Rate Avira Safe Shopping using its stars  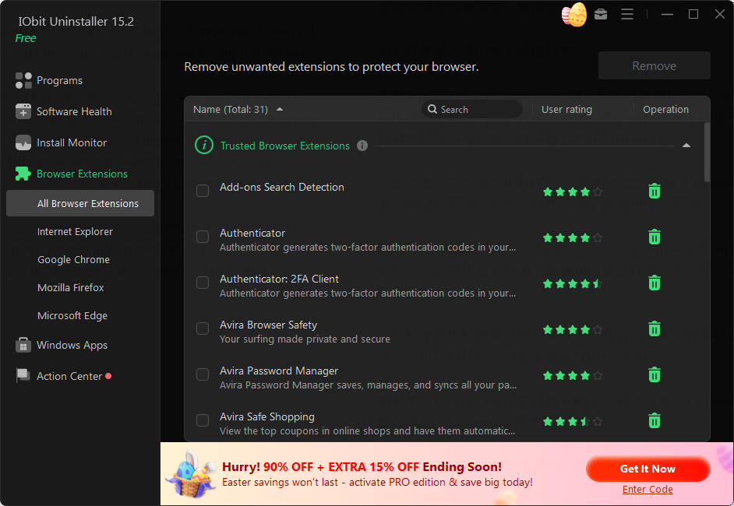572,421
